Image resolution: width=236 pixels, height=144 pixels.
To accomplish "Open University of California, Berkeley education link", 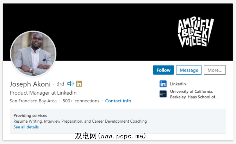I will 194,94.
